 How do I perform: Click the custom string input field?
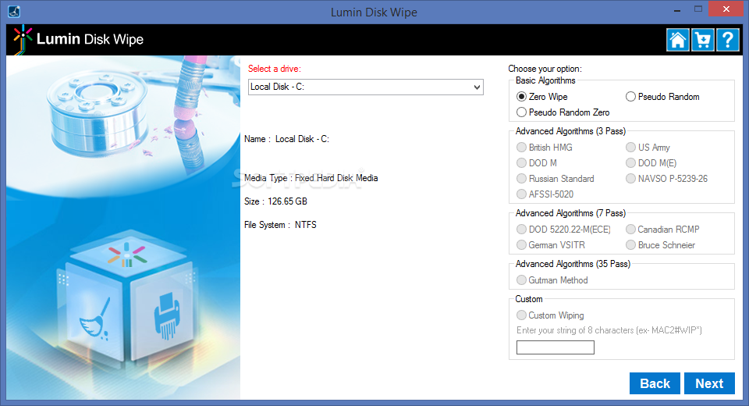click(555, 347)
